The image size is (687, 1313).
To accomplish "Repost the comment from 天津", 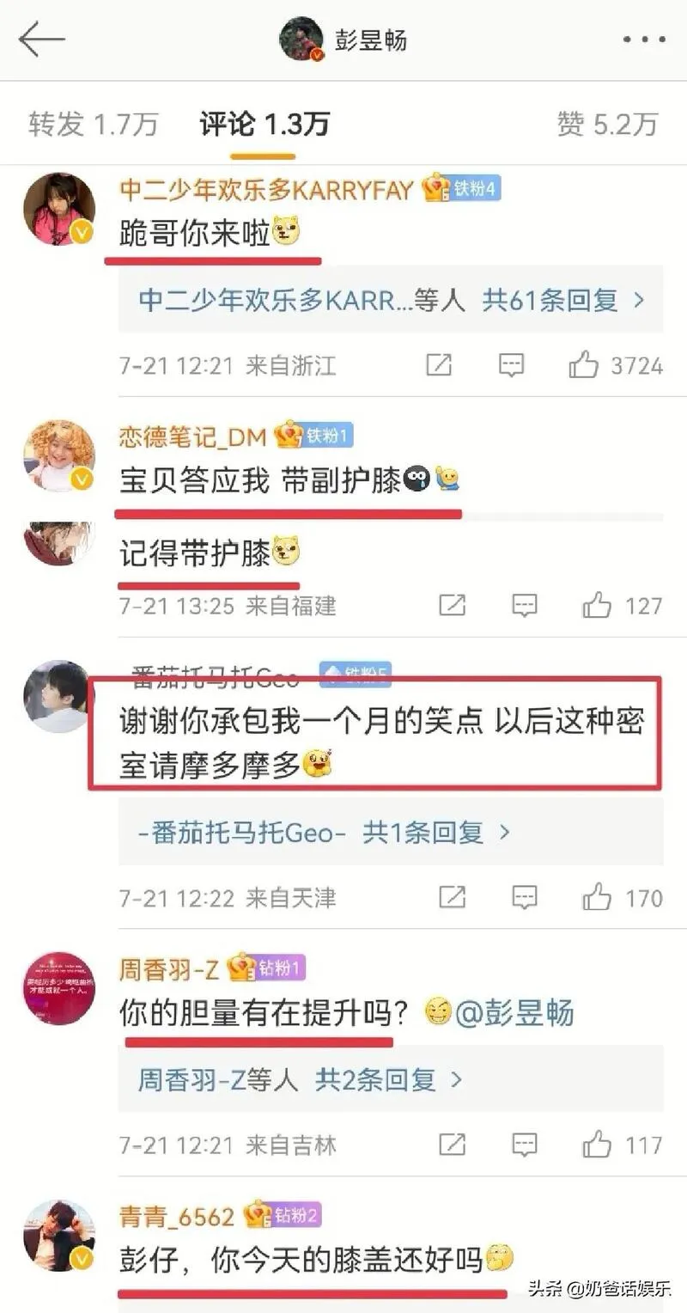I will [x=452, y=897].
